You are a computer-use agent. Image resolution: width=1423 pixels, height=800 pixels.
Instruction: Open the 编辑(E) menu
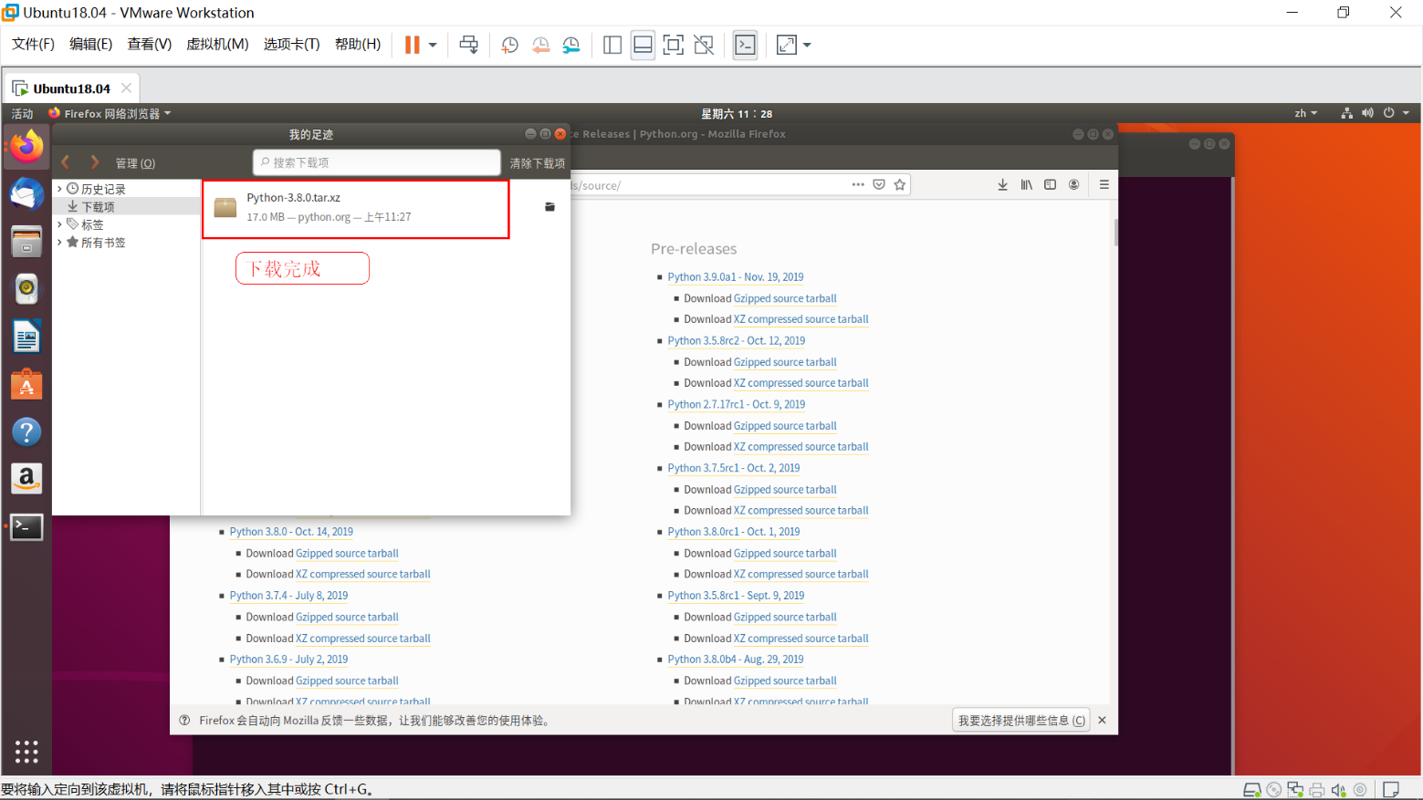[x=90, y=45]
